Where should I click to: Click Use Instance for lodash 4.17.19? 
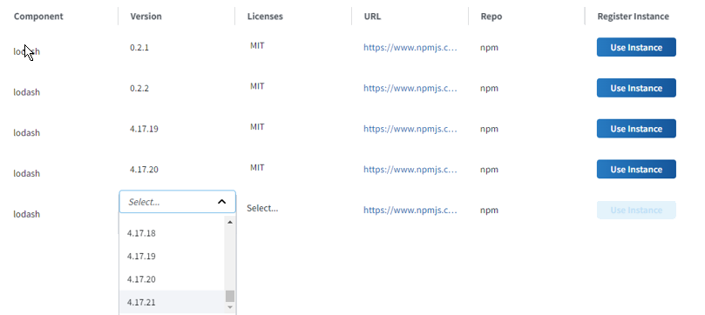point(636,129)
